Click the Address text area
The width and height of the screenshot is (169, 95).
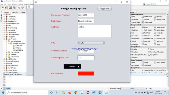95,31
